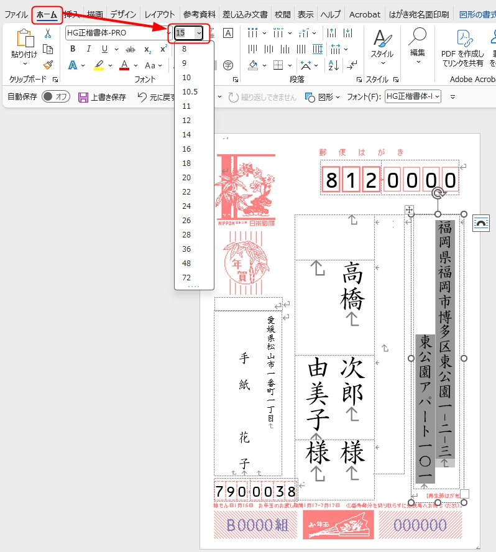Click the rotation handle above the address box

(438, 193)
